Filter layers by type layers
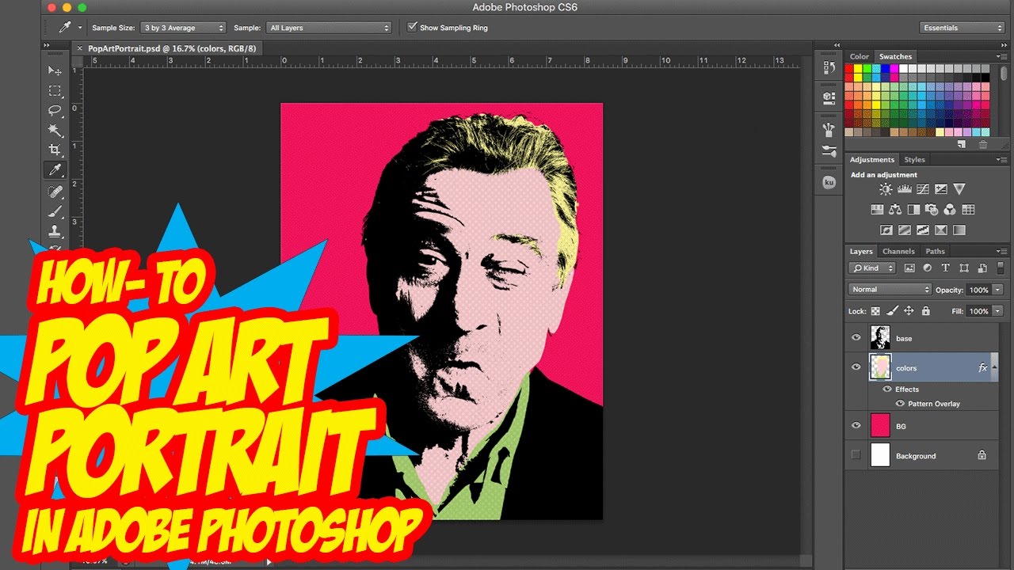 click(x=946, y=268)
